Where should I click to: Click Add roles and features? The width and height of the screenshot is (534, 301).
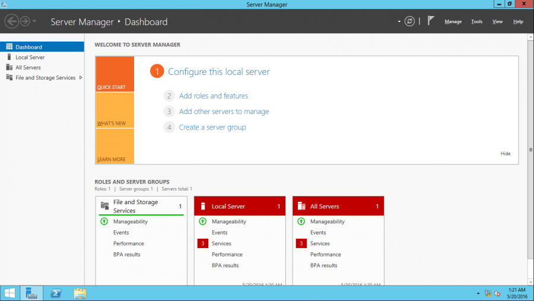[214, 96]
